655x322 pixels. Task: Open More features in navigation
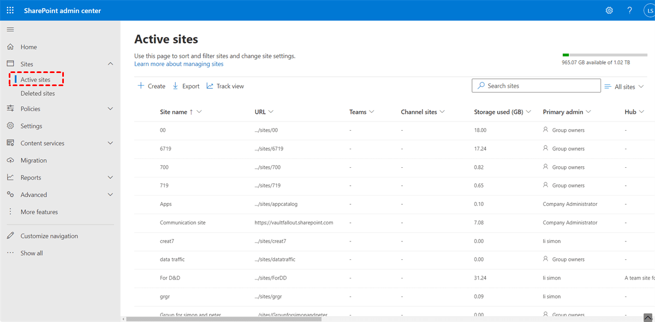[x=39, y=212]
